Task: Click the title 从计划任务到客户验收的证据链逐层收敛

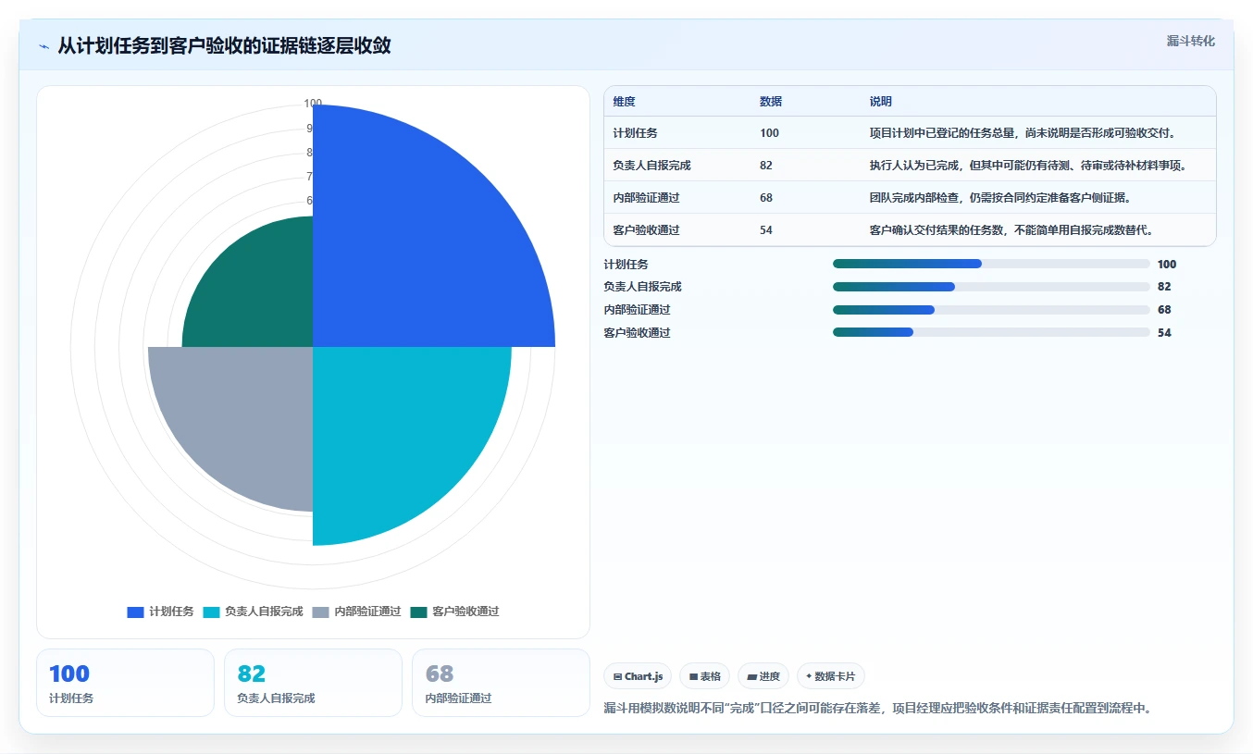Action: [224, 45]
